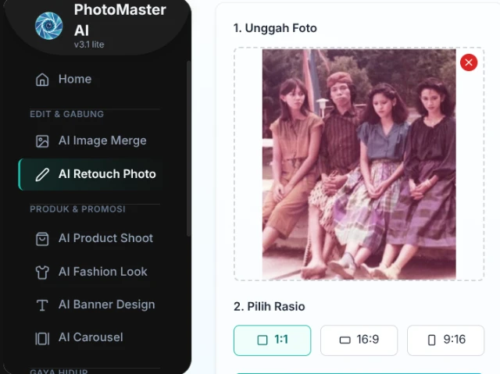Screen dimensions: 500x374
Task: Click the uploaded vintage group photo
Action: coord(359,164)
